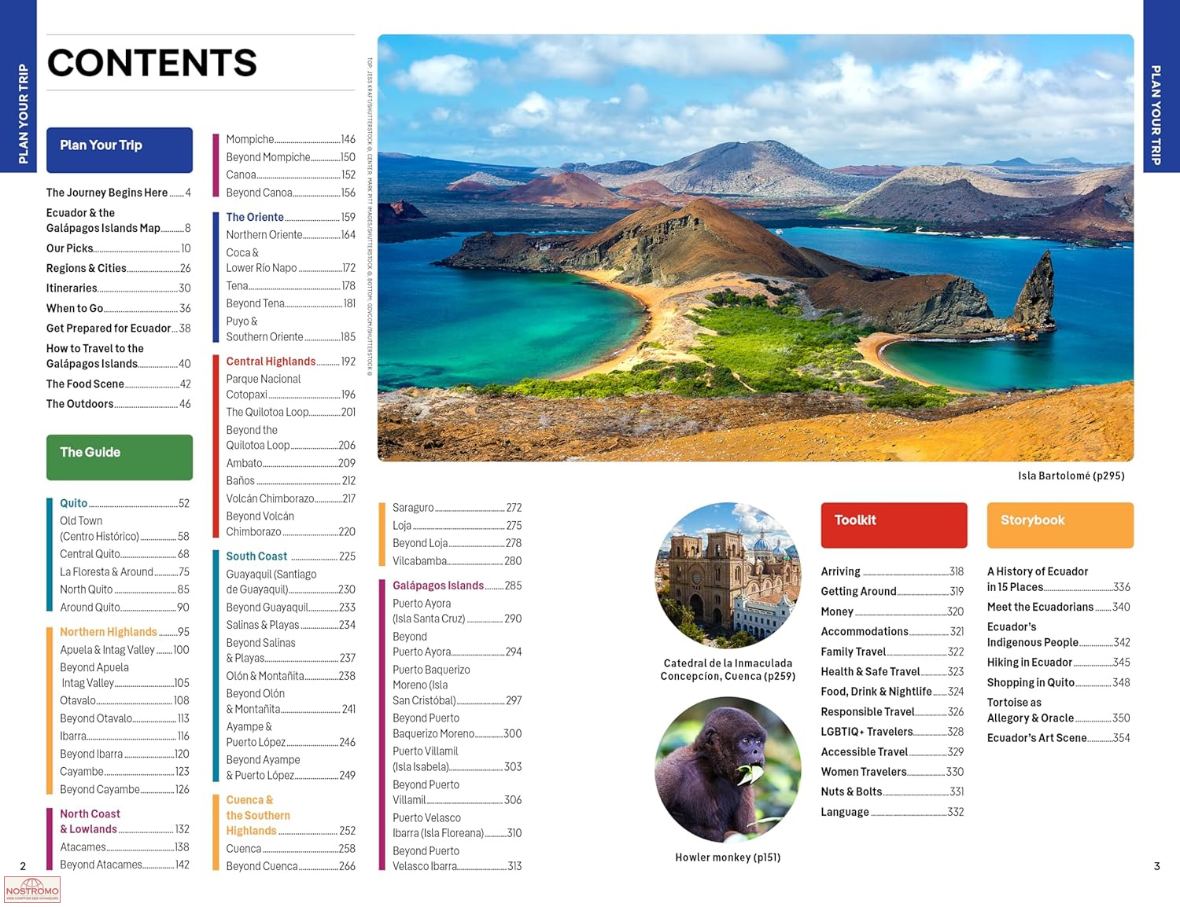This screenshot has width=1180, height=907.
Task: Click the 'Arriving' Toolkit entry
Action: coord(892,571)
